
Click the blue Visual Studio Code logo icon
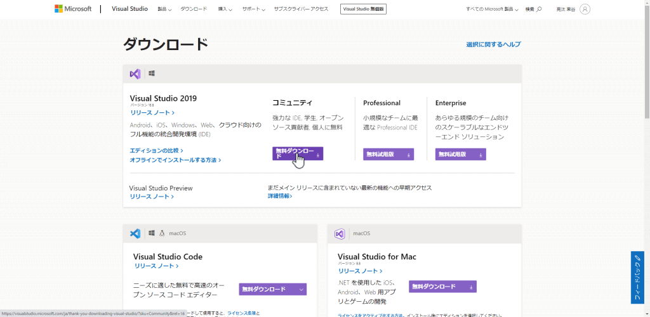(135, 233)
